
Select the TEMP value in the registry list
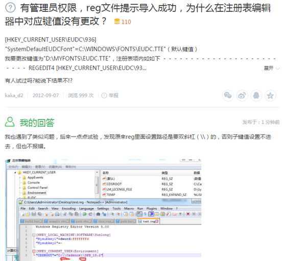coord(109,194)
